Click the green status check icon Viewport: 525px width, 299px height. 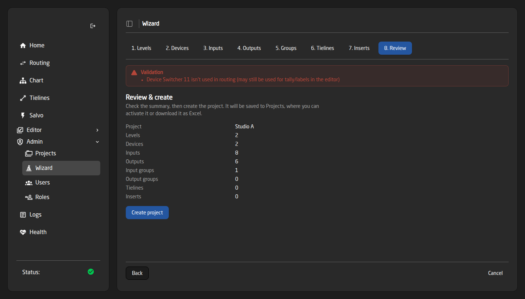tap(91, 272)
